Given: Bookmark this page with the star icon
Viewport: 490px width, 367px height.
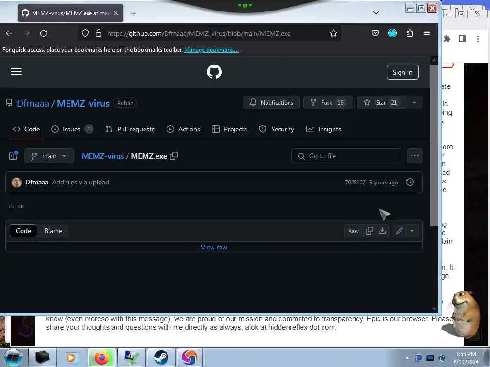Looking at the screenshot, I should tap(334, 33).
